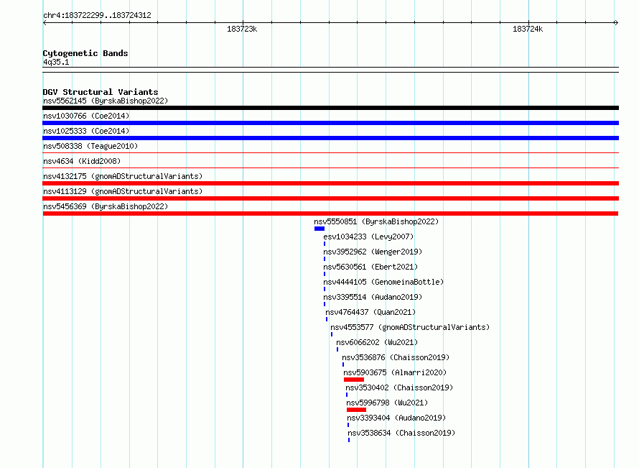Select the red bar under nsv4113129
This screenshot has height=468, width=639.
click(x=330, y=198)
